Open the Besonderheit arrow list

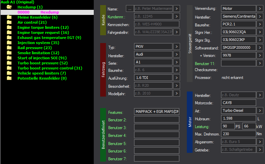177,85
